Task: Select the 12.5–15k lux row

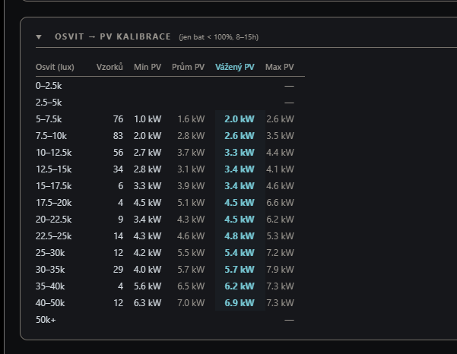Action: click(170, 169)
